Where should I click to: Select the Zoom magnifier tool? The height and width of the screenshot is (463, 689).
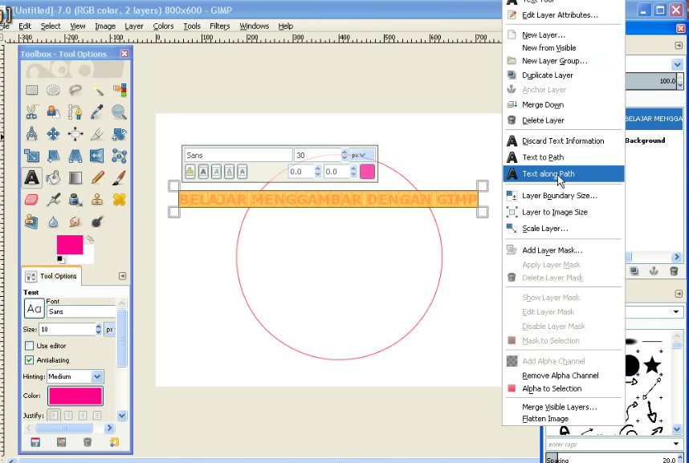pos(119,112)
